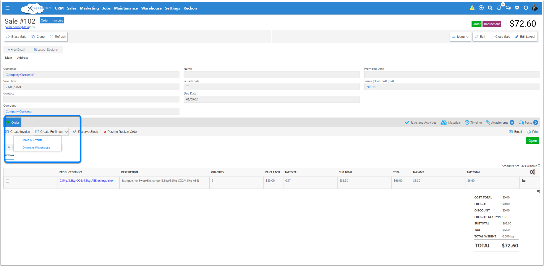Expand the Create Fulfilment dropdown
Image resolution: width=544 pixels, height=266 pixels.
coord(51,132)
